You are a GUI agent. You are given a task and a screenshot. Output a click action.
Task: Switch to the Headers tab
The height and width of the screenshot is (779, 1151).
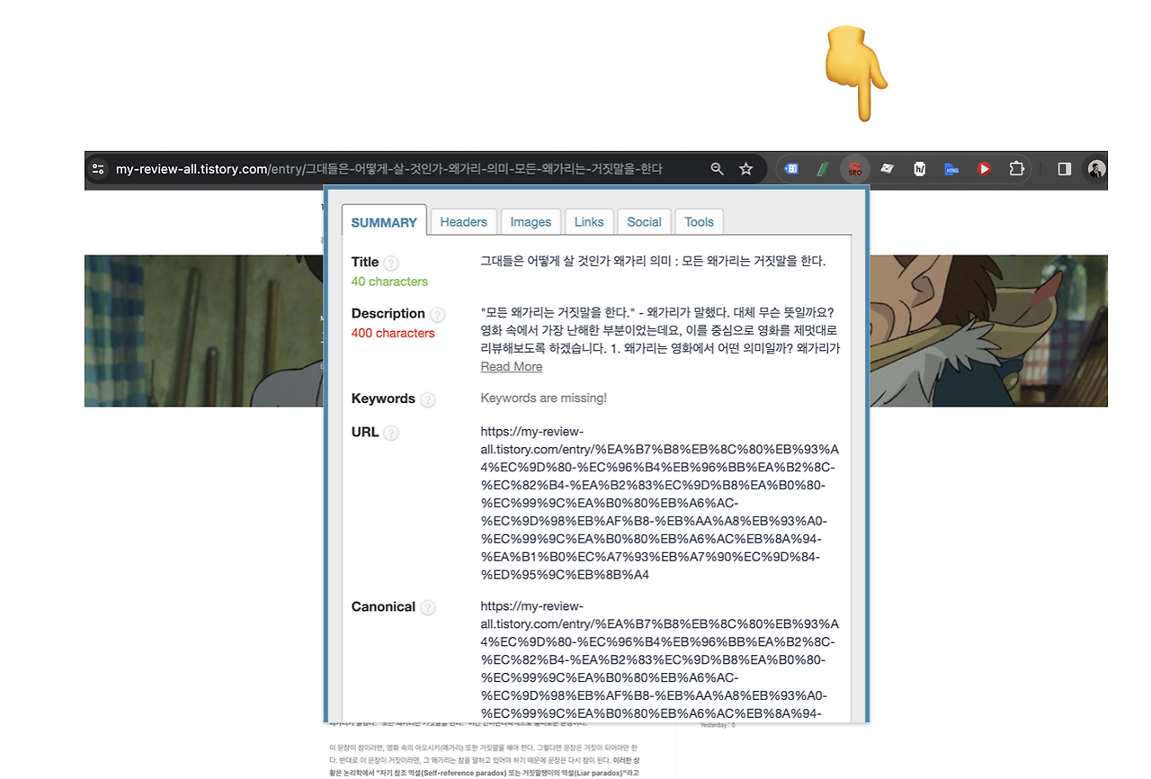(x=463, y=221)
